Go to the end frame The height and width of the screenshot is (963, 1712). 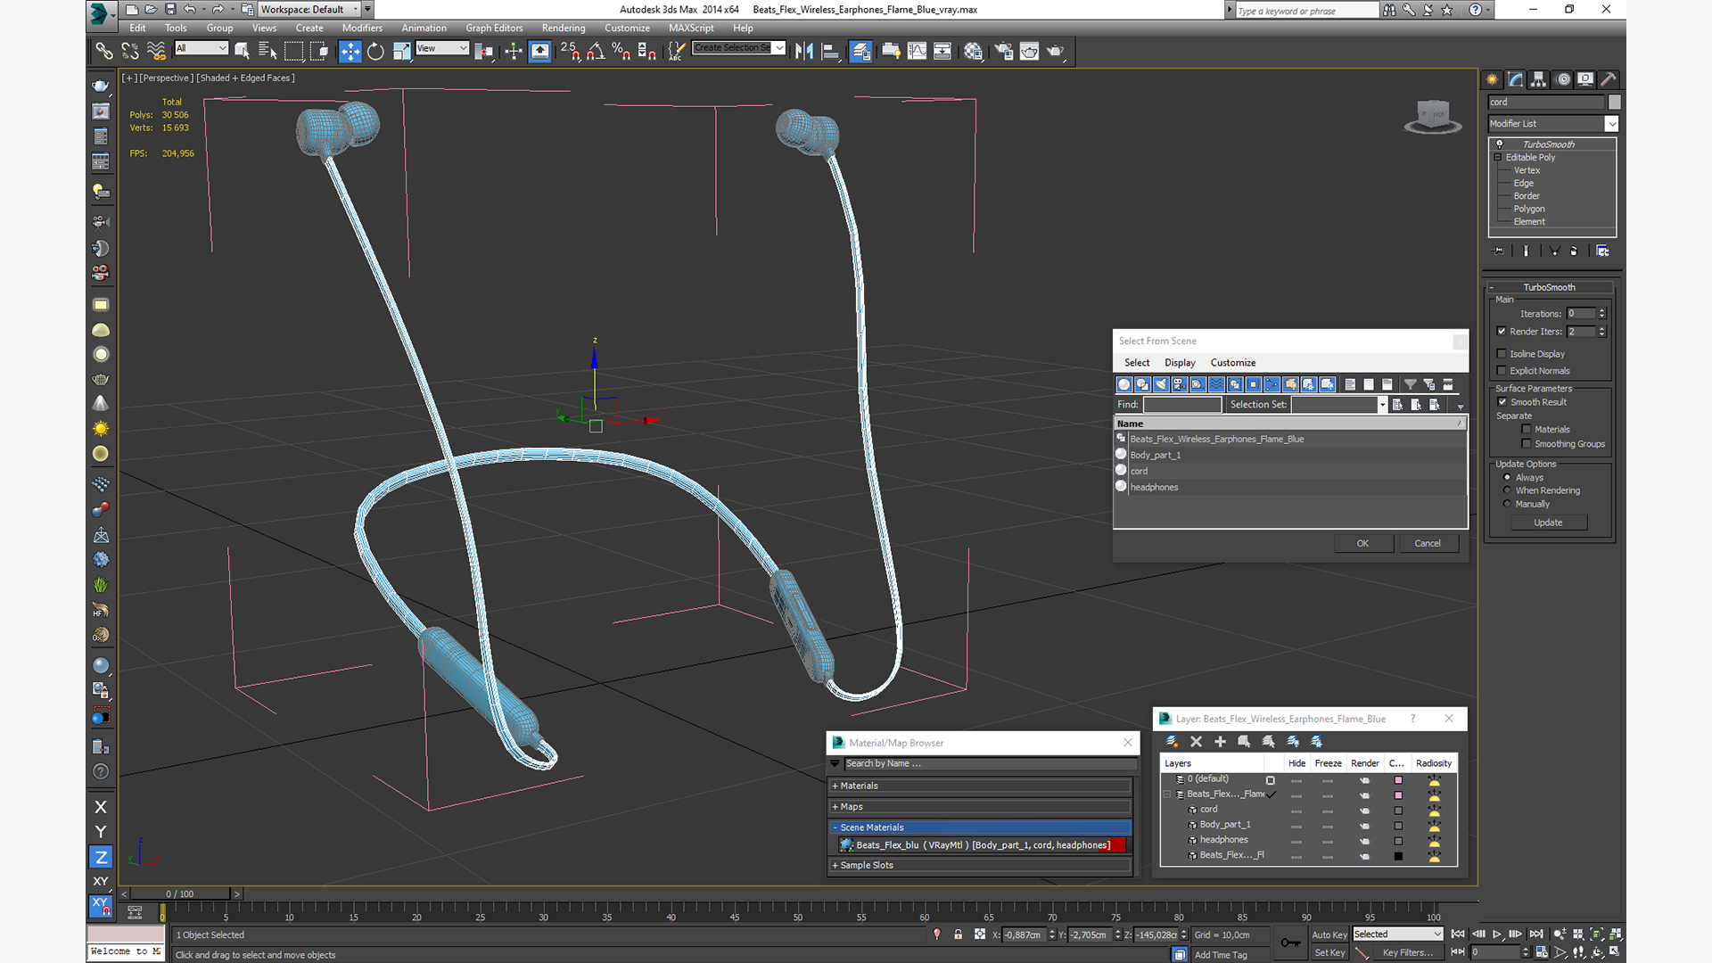click(x=1536, y=934)
